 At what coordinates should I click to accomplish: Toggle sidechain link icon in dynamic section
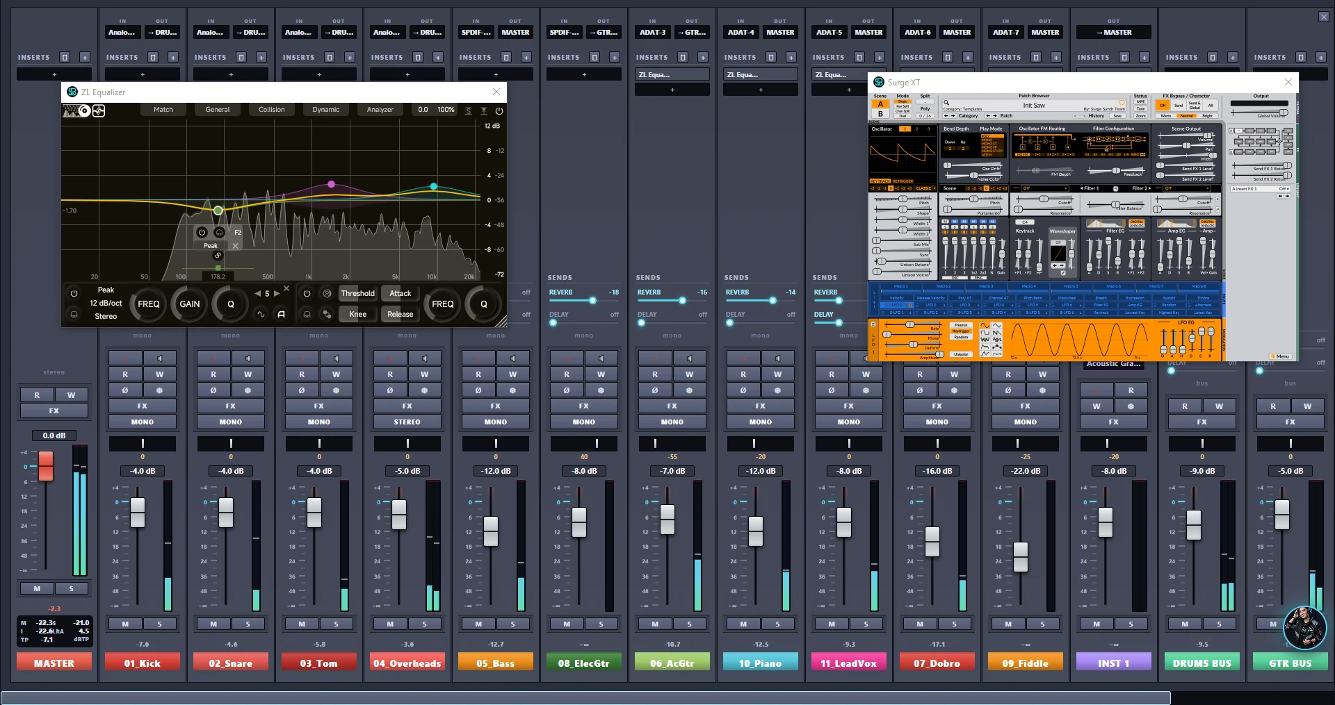click(327, 314)
